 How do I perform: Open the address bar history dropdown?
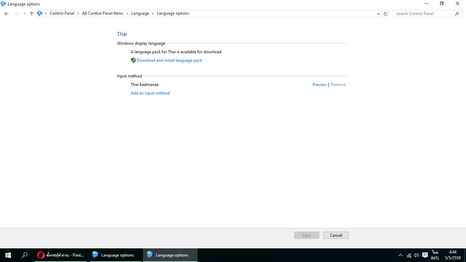379,14
